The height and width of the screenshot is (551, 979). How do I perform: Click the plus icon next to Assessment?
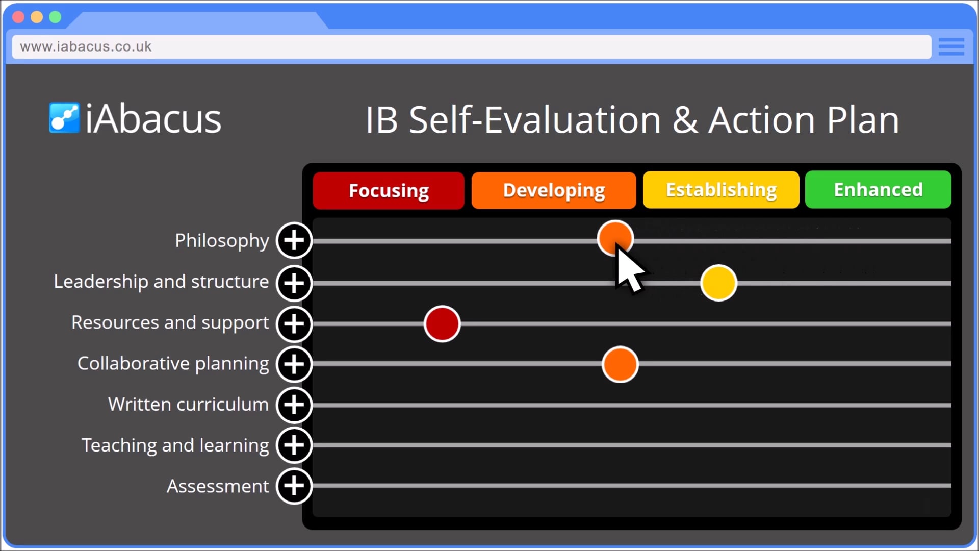pyautogui.click(x=294, y=486)
